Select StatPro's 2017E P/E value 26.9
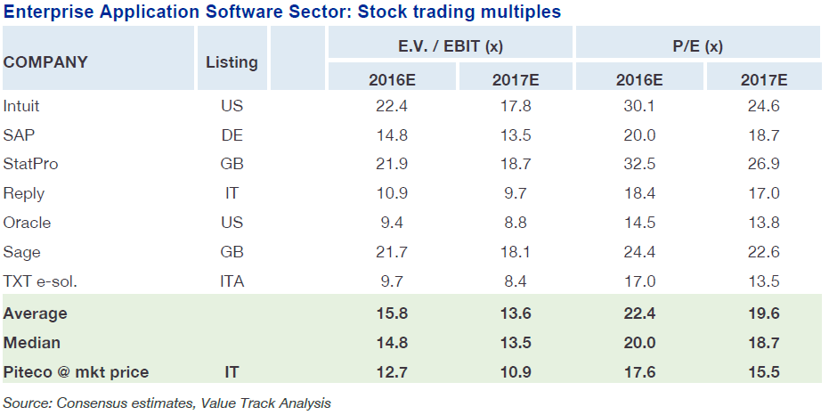829x415 pixels. (764, 165)
